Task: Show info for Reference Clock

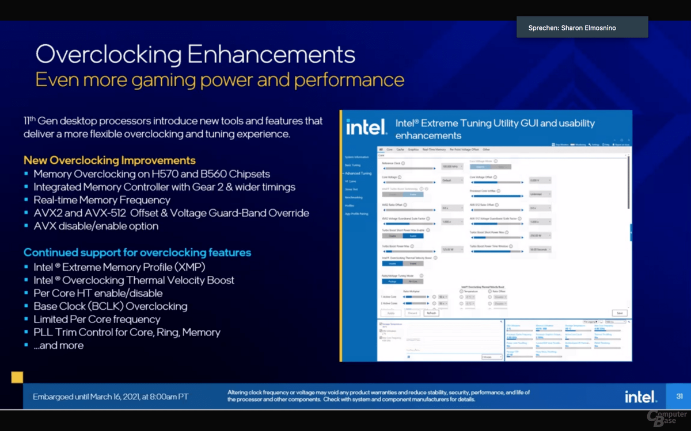Action: point(403,163)
